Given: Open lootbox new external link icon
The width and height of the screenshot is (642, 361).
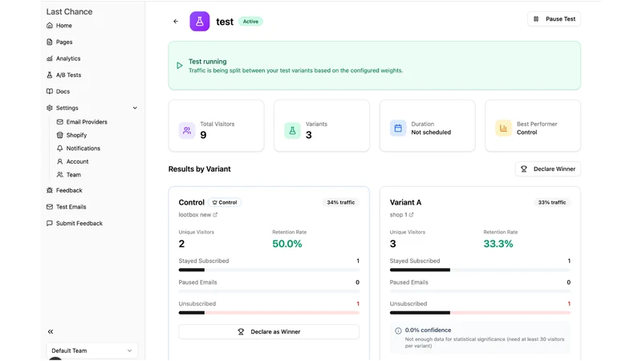Looking at the screenshot, I should (215, 214).
